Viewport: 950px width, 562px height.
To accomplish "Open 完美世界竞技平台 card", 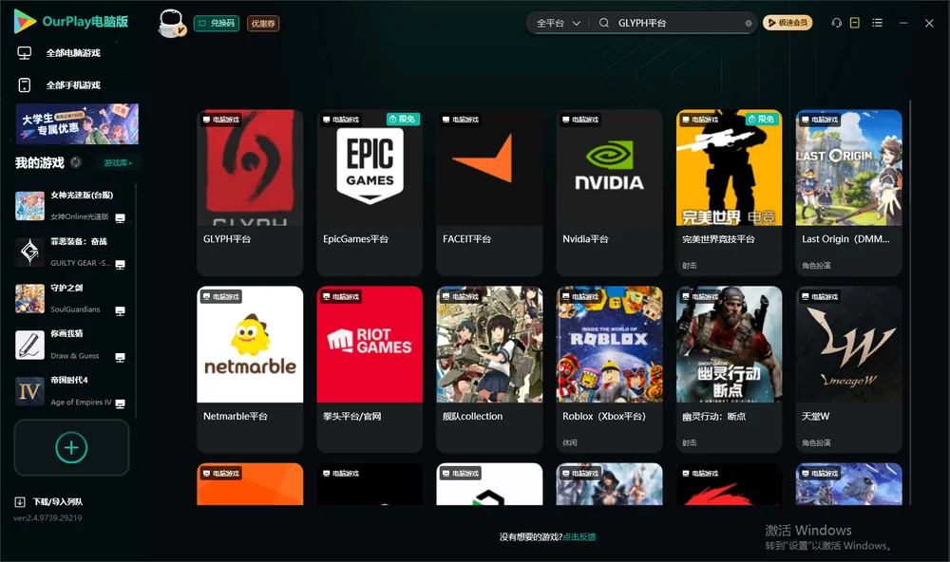I will (729, 193).
